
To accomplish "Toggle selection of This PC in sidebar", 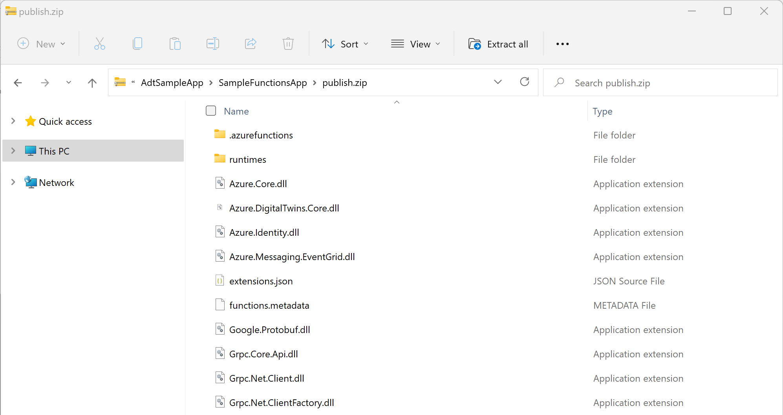I will click(x=54, y=151).
